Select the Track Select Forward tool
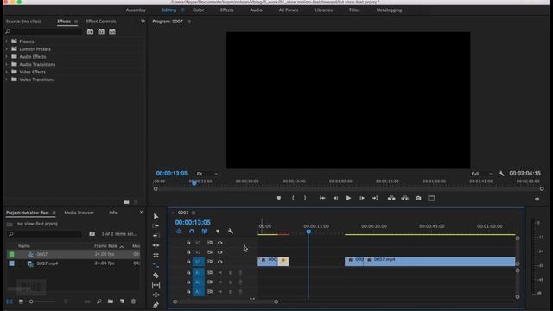Viewport: 553px width, 311px height. point(156,225)
